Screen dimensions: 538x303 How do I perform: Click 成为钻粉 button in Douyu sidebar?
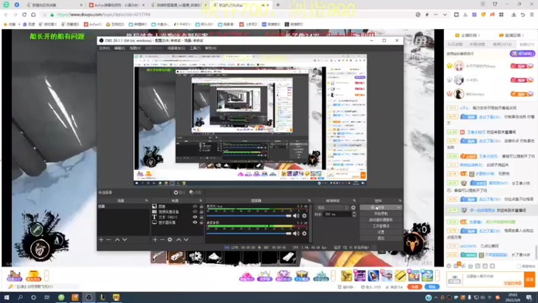coord(523,54)
